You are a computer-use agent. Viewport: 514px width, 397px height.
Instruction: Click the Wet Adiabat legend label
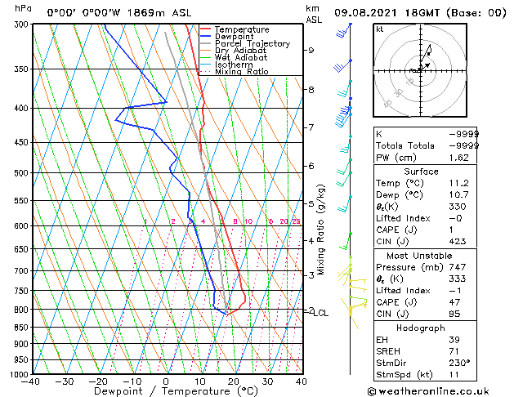[241, 58]
